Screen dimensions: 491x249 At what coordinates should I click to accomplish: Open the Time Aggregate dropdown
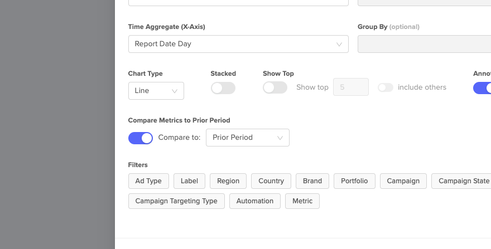(x=238, y=44)
